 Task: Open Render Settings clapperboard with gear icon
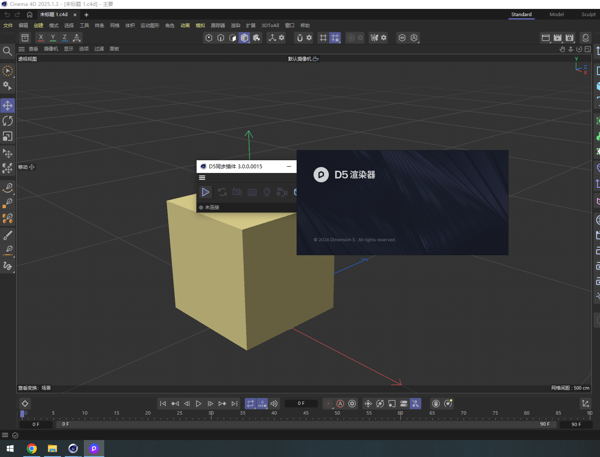coord(569,38)
